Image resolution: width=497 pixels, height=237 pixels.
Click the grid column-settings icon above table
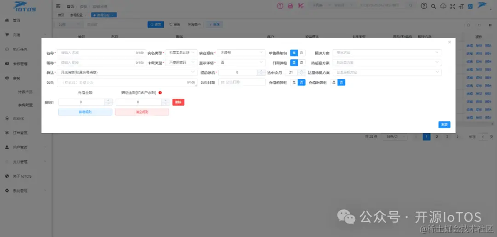tap(489, 25)
